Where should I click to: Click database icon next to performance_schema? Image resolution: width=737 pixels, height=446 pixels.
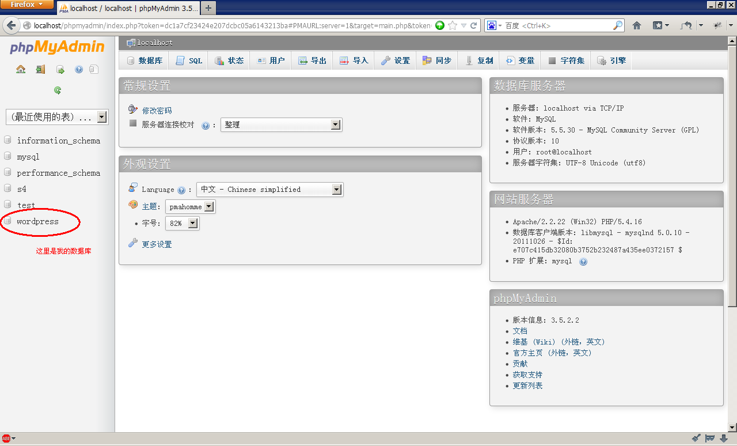(7, 172)
